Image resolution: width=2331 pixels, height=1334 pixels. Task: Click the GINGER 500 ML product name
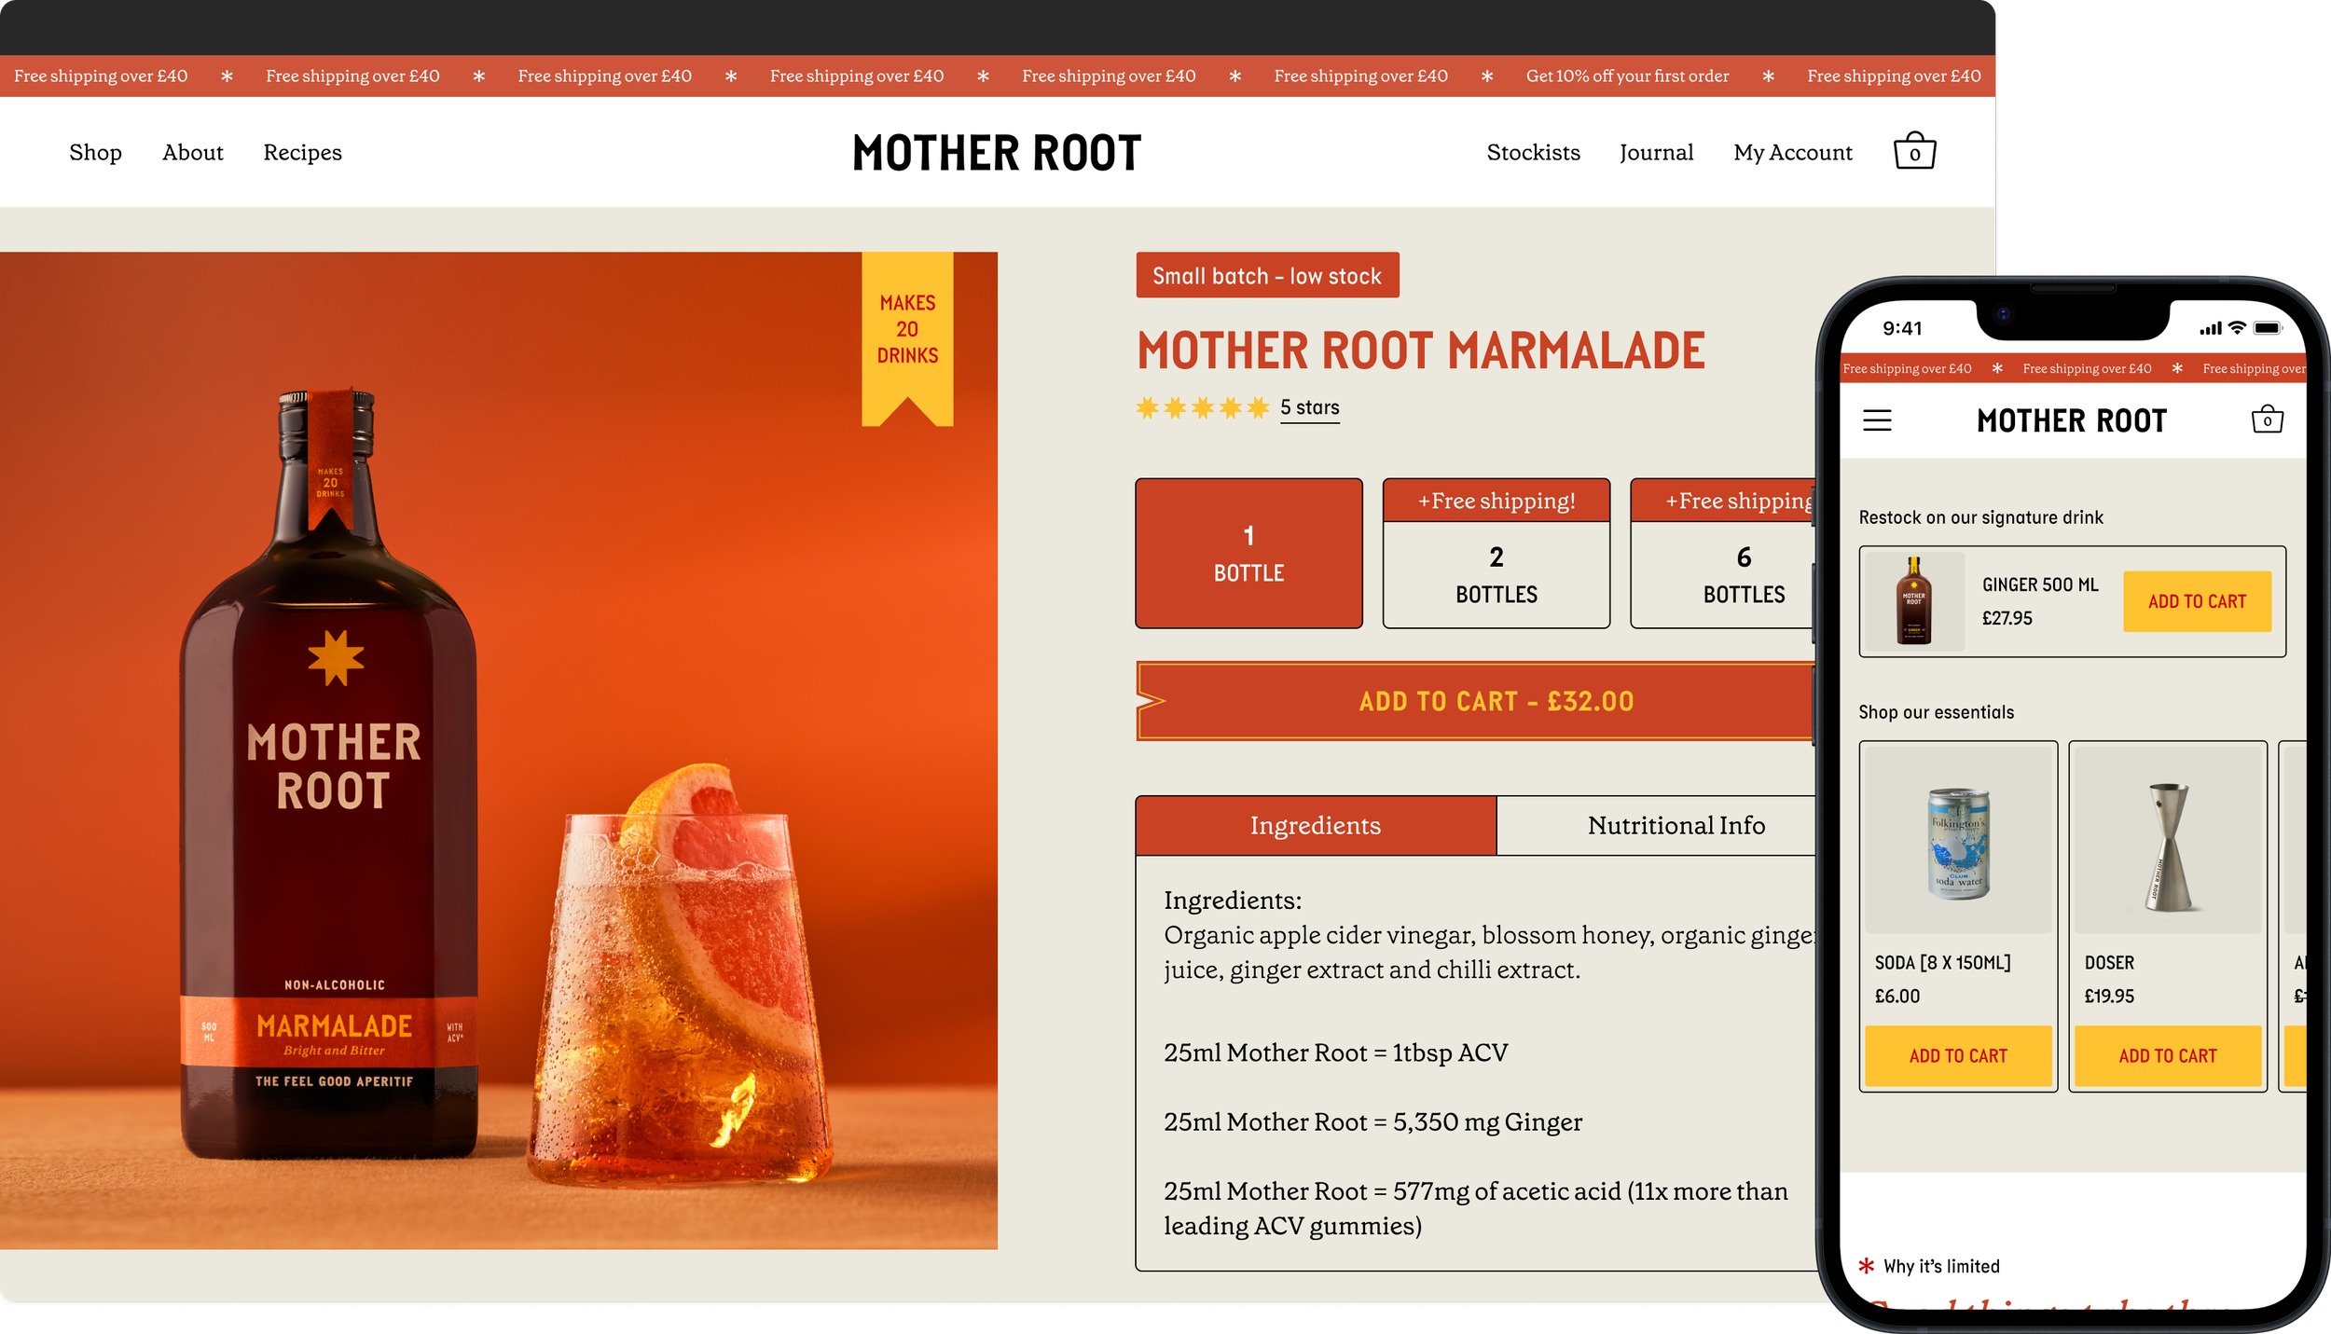[x=2040, y=584]
